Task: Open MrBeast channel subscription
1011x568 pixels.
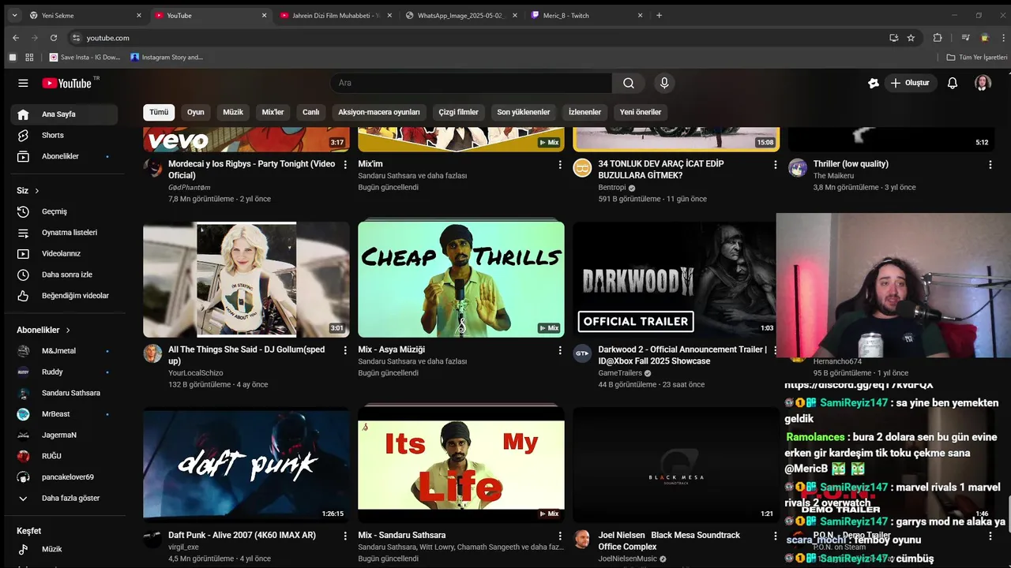Action: pos(64,414)
